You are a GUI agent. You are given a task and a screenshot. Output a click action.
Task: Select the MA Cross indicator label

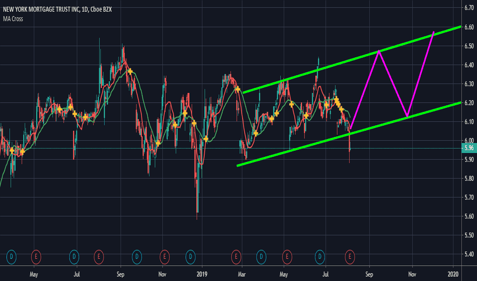pos(13,19)
